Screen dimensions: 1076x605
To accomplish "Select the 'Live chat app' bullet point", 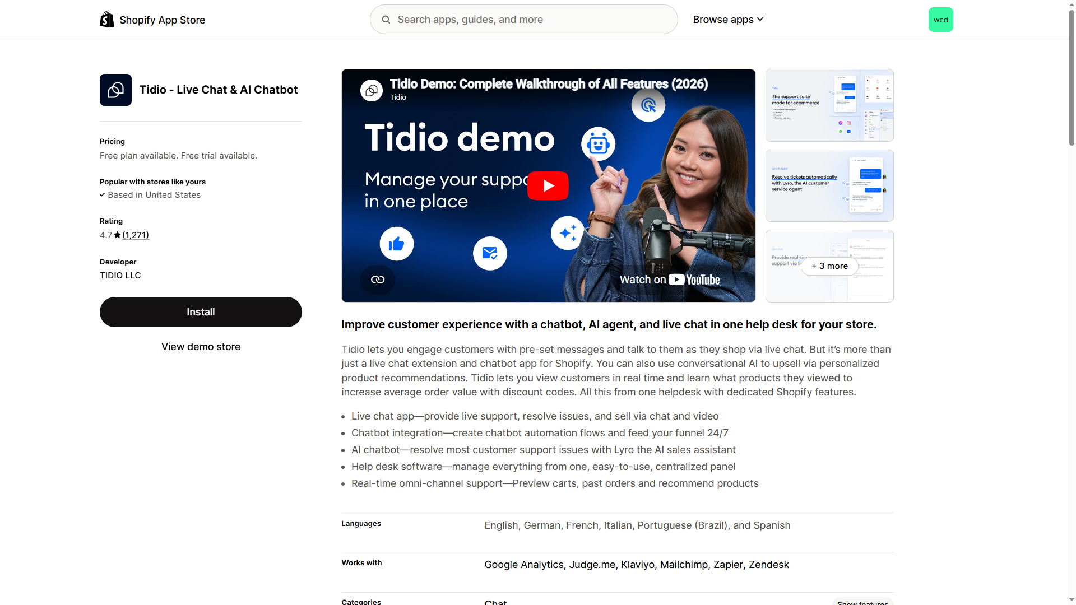I will coord(535,416).
